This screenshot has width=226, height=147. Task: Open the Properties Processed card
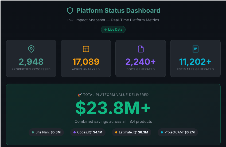(31, 59)
